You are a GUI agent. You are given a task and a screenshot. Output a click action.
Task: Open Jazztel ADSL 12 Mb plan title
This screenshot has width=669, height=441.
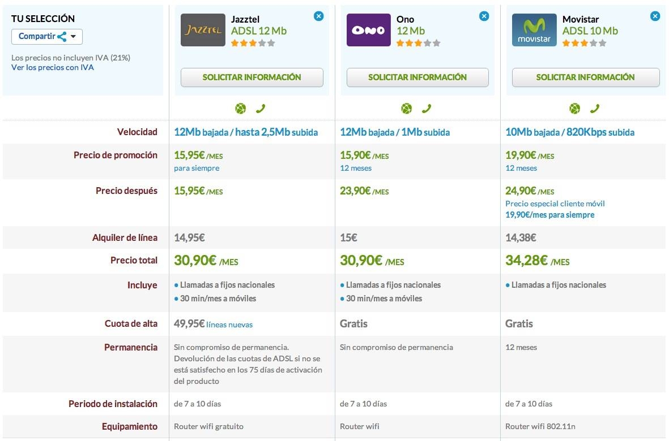click(258, 31)
